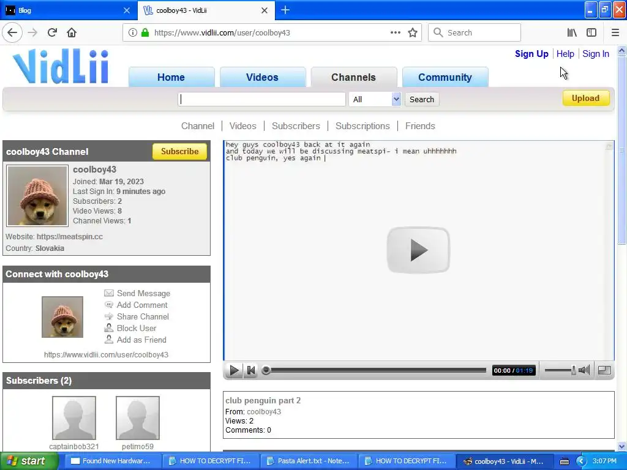Open the Firefox library icon
This screenshot has width=627, height=470.
coord(572,33)
